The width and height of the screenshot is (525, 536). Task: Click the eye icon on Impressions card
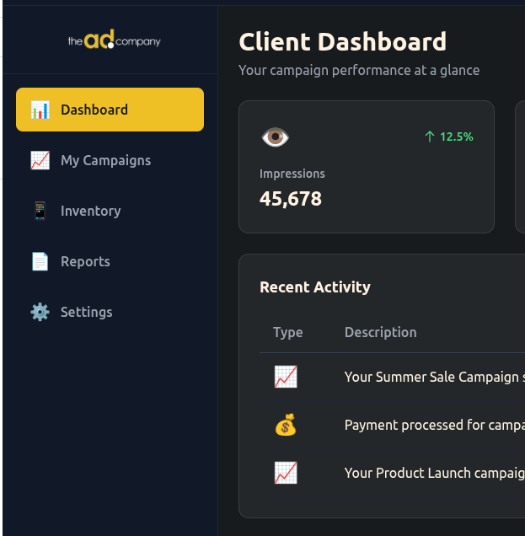275,137
